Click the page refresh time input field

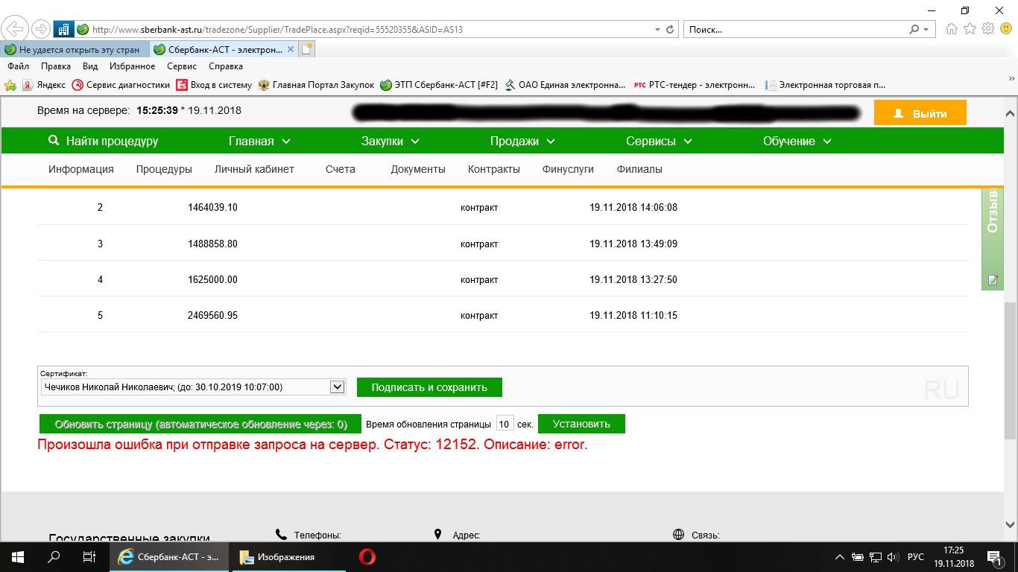[x=505, y=424]
